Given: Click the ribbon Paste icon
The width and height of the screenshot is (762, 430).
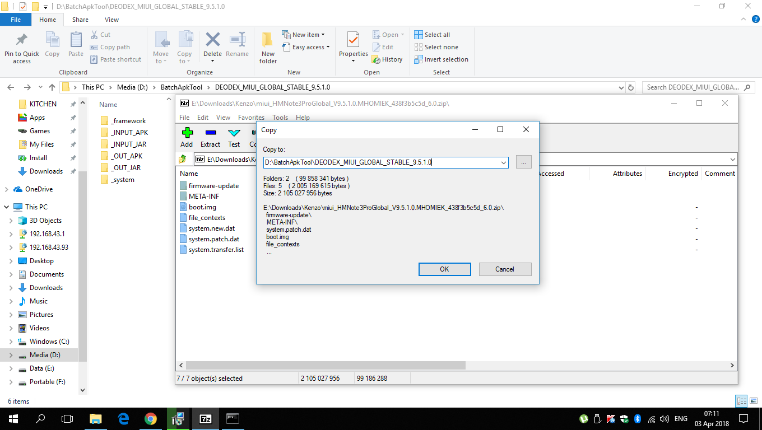Looking at the screenshot, I should [x=76, y=40].
